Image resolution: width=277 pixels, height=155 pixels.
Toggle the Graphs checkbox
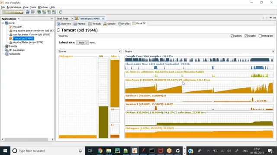[246, 36]
